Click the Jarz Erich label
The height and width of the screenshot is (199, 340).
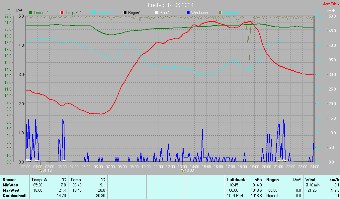coord(331,4)
